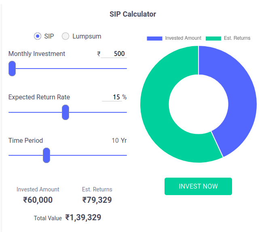Select the SIP radio button
Viewport: 264px width, 232px height.
[38, 36]
